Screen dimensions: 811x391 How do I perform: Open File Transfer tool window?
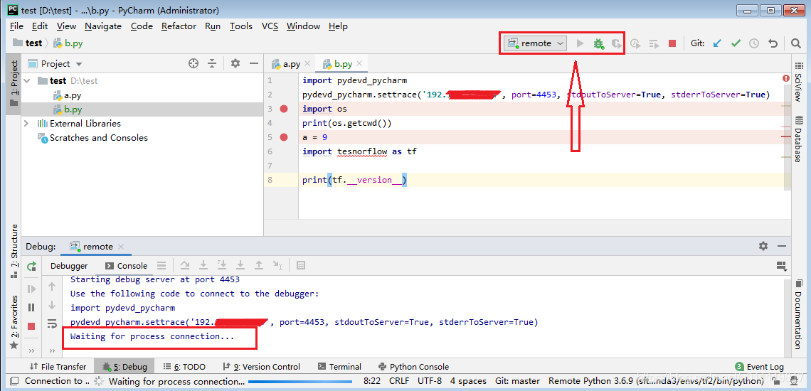[x=58, y=366]
